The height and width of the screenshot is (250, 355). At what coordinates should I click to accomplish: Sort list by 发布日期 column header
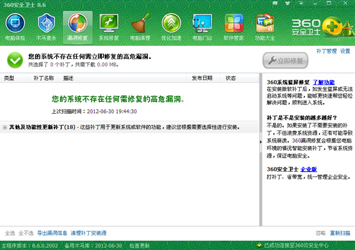coord(201,78)
